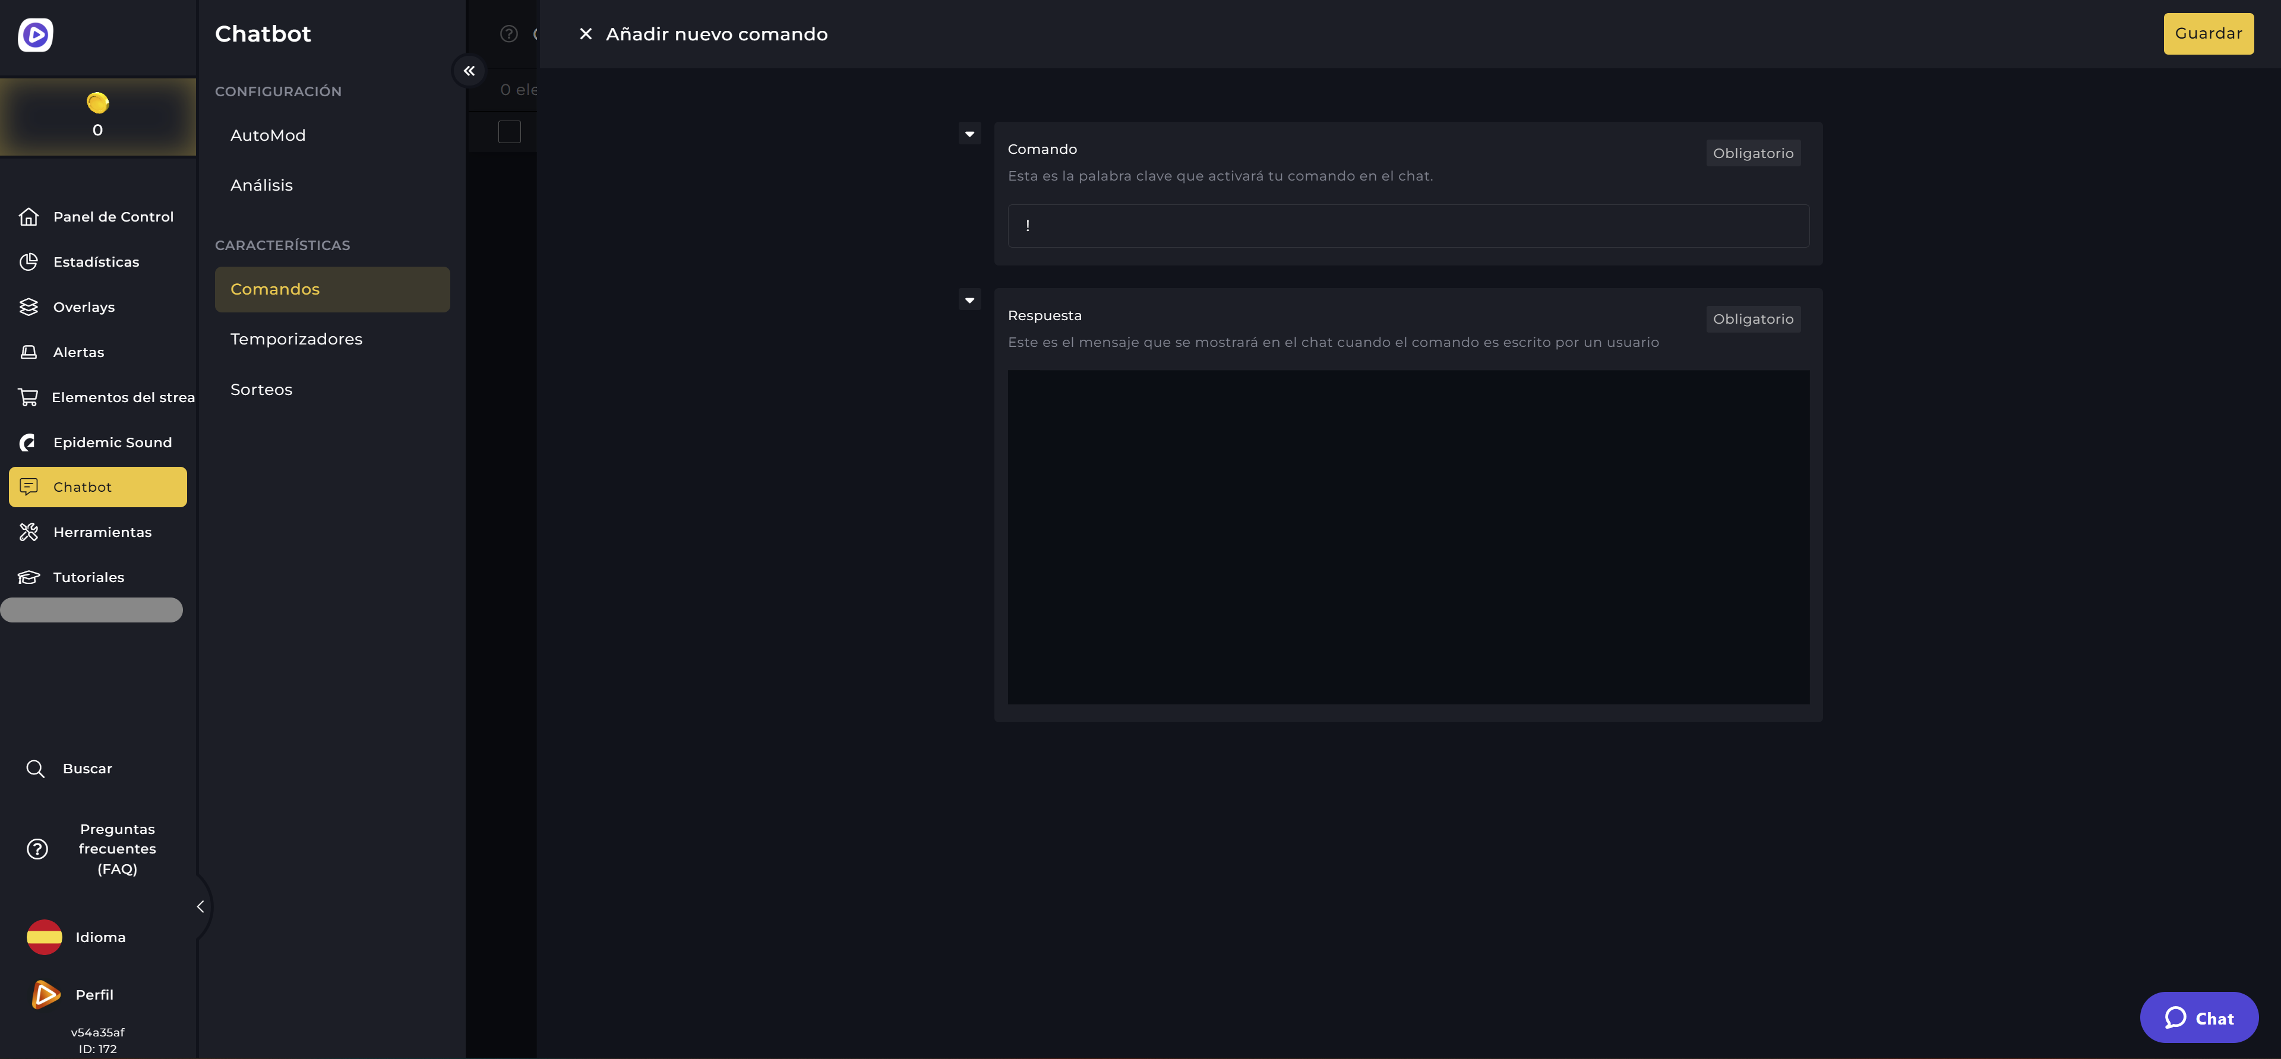2281x1059 pixels.
Task: Open the Chat support bubble
Action: click(x=2200, y=1017)
